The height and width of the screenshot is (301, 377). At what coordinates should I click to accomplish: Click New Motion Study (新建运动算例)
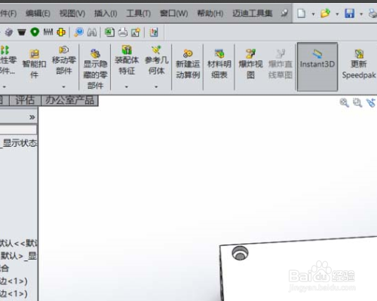pyautogui.click(x=188, y=64)
